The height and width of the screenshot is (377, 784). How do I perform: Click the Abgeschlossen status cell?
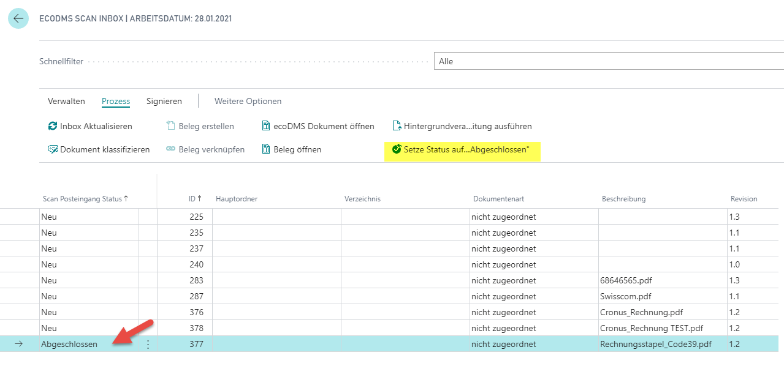[89, 344]
